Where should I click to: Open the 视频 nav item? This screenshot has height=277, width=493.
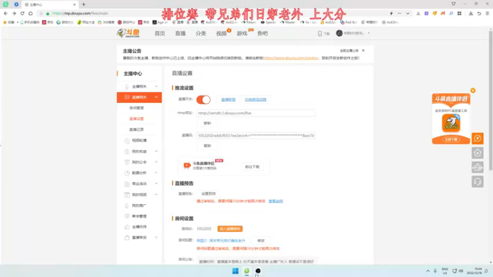[221, 33]
